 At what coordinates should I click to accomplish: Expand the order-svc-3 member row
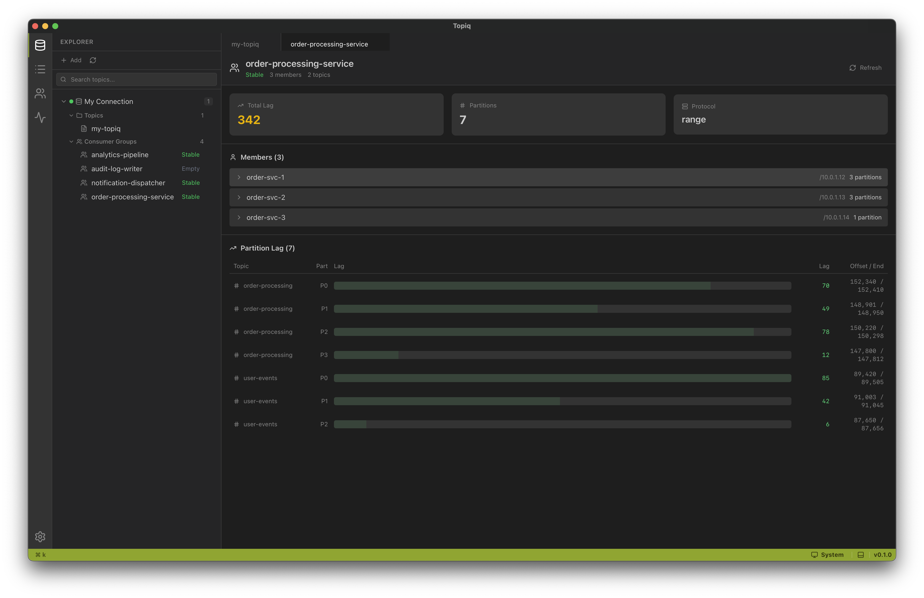click(x=239, y=218)
